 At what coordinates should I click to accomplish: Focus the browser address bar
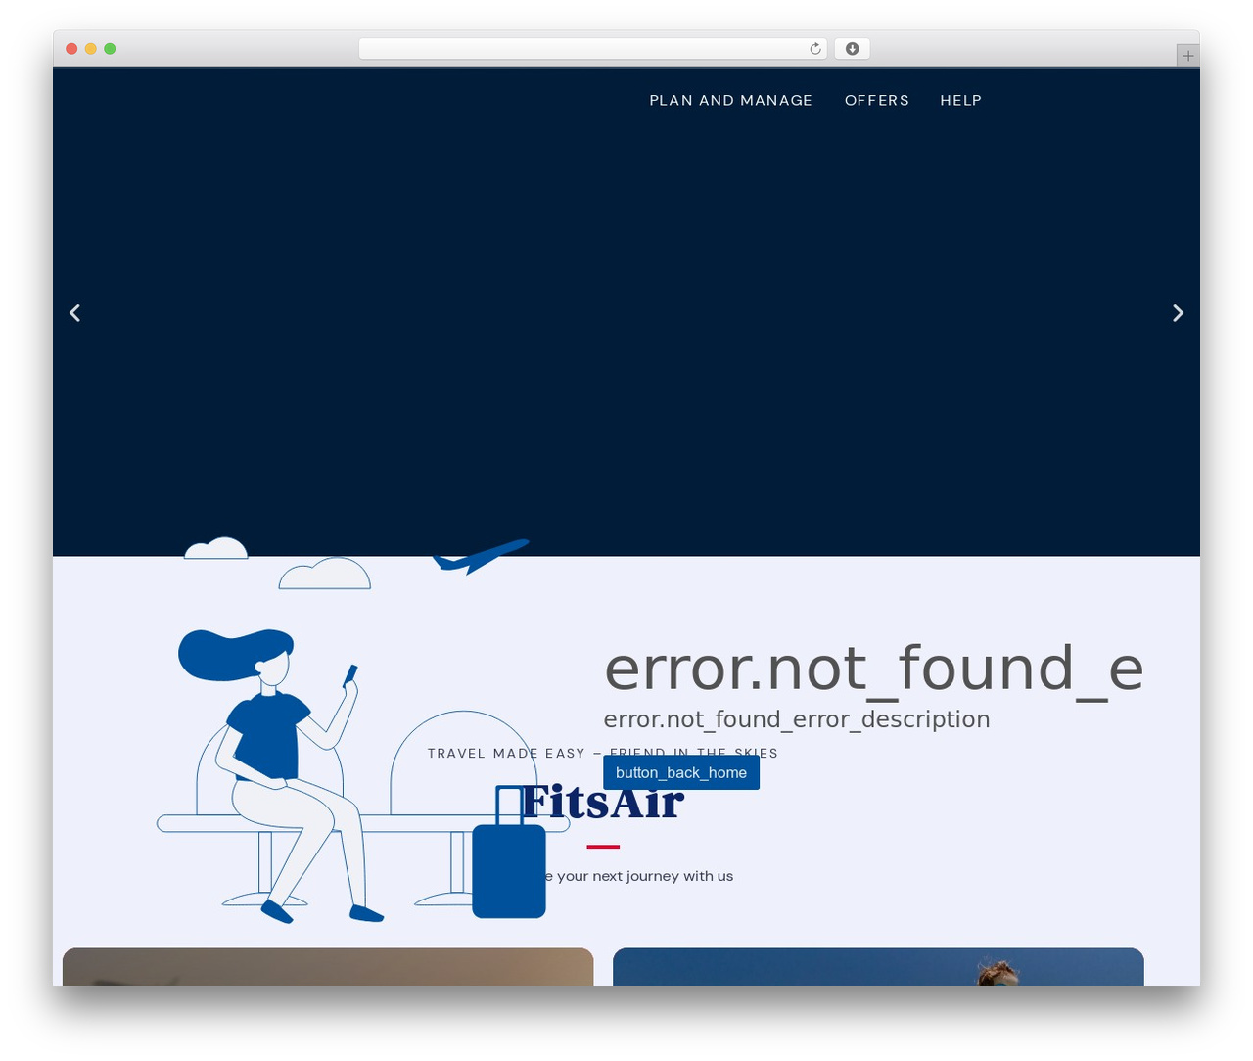point(592,49)
